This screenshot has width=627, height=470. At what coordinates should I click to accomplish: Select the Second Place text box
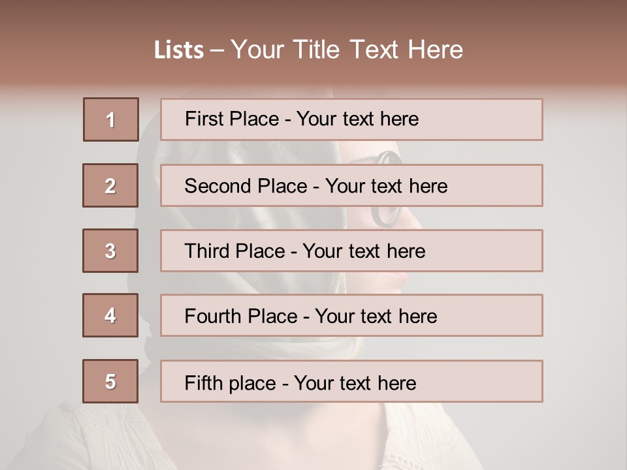351,185
